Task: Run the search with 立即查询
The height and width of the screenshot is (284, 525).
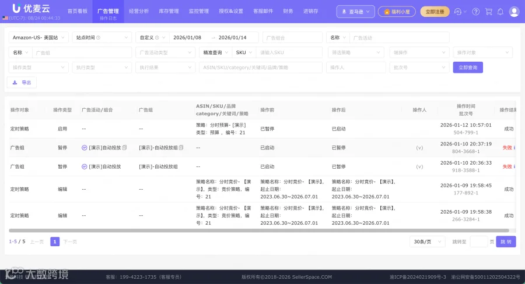Action: [x=468, y=68]
